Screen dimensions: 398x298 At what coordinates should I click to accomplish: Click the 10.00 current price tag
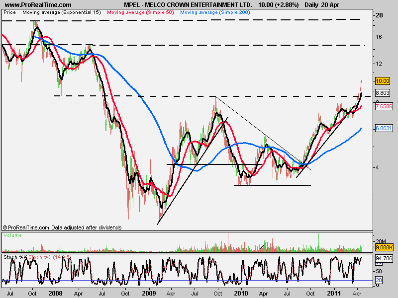383,81
